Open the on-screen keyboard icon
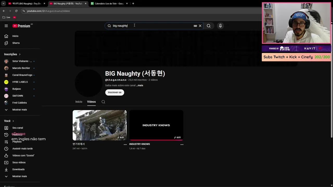The width and height of the screenshot is (333, 187). 195,26
